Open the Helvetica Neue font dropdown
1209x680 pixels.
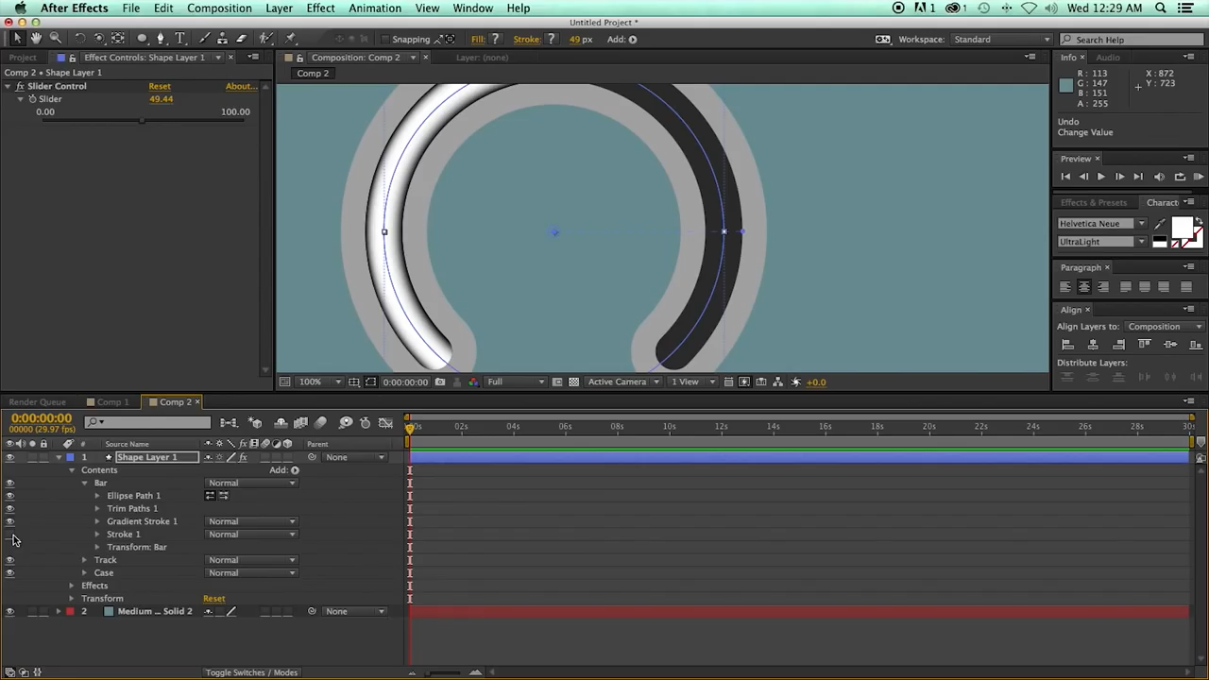coord(1141,224)
